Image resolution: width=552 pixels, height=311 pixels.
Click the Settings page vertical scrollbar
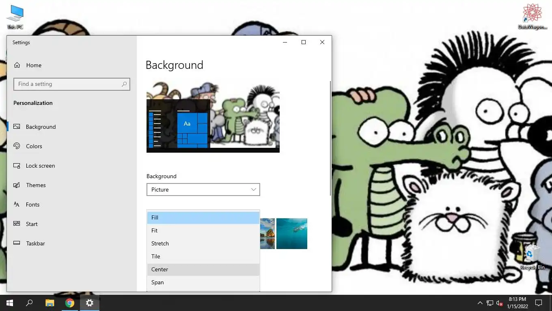(x=330, y=138)
